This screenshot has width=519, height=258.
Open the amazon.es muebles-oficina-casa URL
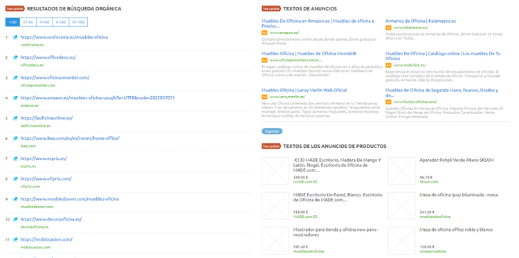[x=98, y=98]
